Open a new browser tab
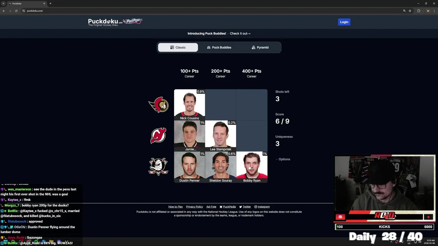438x246 pixels. click(50, 3)
